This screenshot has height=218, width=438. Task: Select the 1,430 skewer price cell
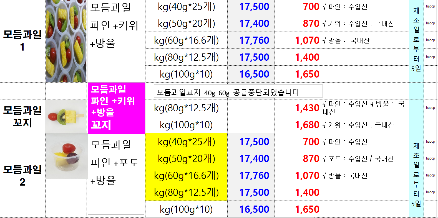298,108
